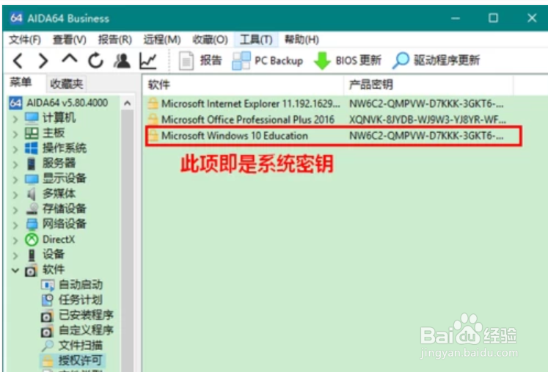The height and width of the screenshot is (372, 548).
Task: Expand the 服务器 tree node
Action: coord(15,164)
